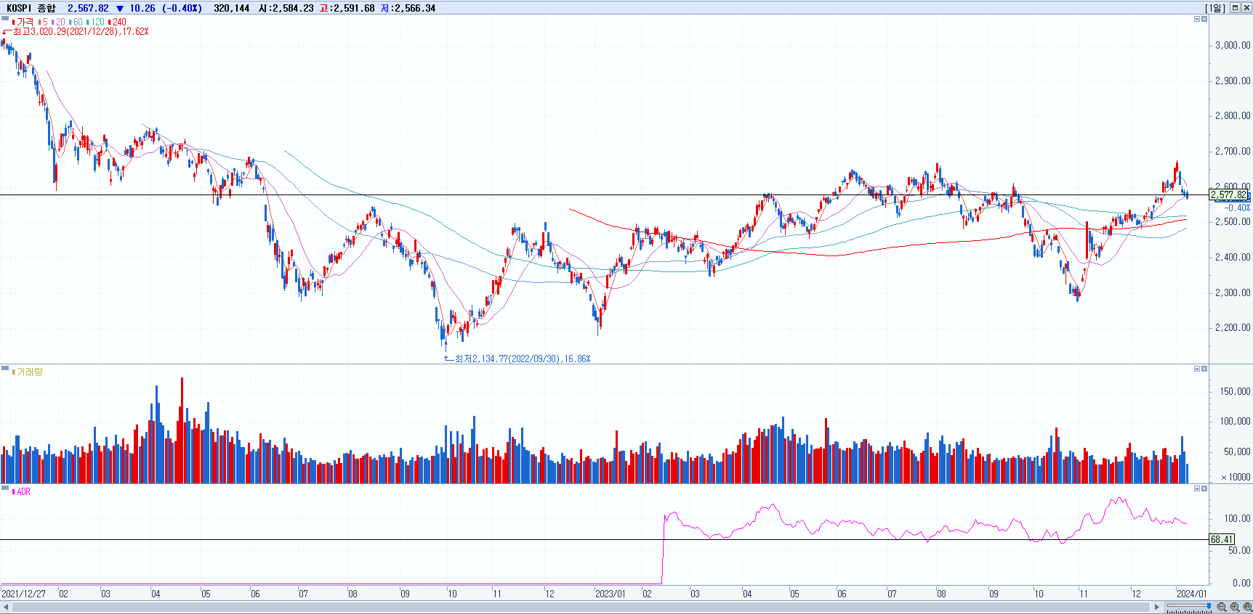Click the 150,000 volume axis label
Viewport: 1253px width, 614px height.
[x=1236, y=391]
